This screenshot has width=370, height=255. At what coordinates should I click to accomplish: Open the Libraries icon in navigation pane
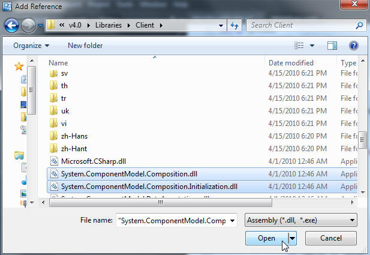[x=19, y=155]
